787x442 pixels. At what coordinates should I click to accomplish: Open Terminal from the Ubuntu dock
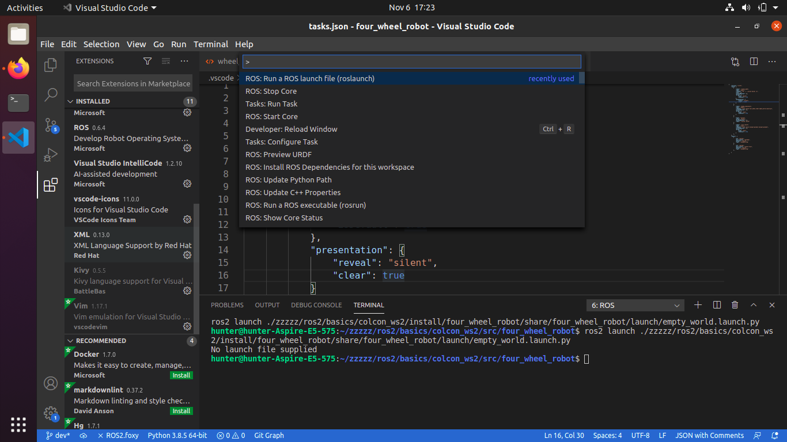(18, 103)
